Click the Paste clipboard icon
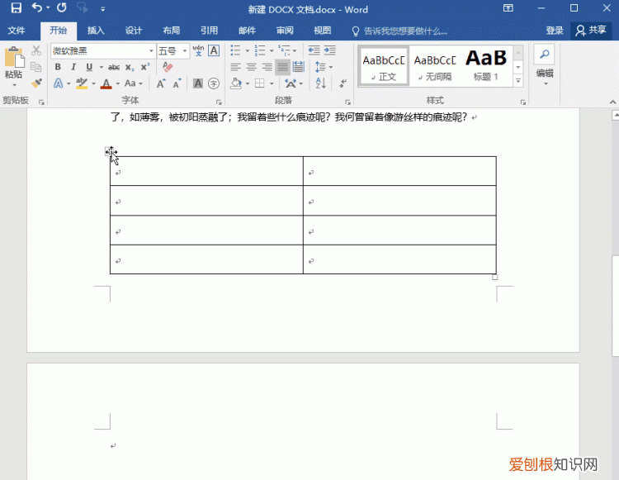 [14, 58]
